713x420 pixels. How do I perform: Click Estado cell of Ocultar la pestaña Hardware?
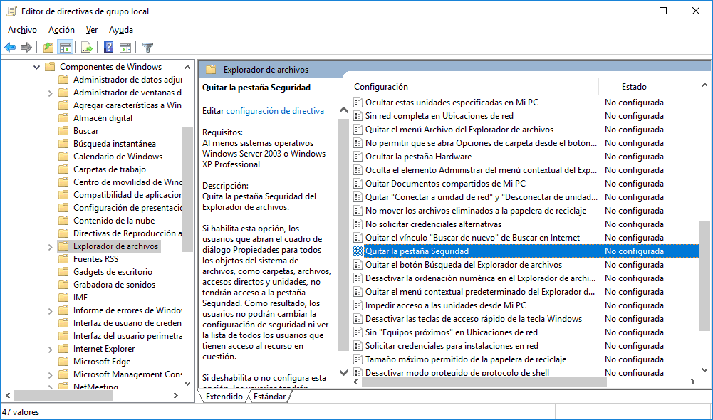pyautogui.click(x=634, y=157)
